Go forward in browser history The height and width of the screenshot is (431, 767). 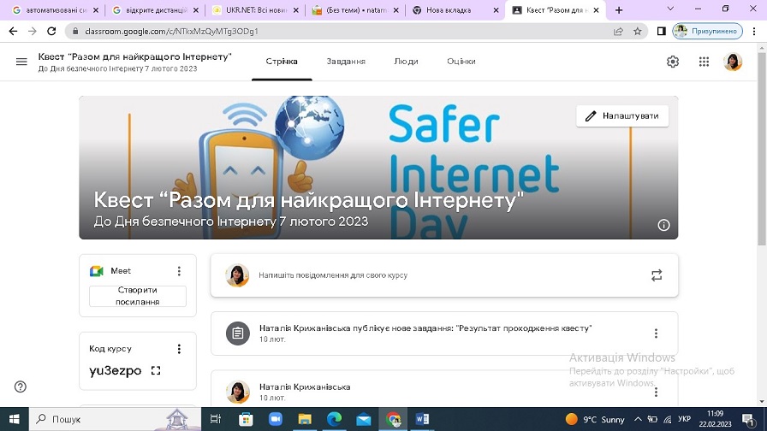[x=33, y=32]
